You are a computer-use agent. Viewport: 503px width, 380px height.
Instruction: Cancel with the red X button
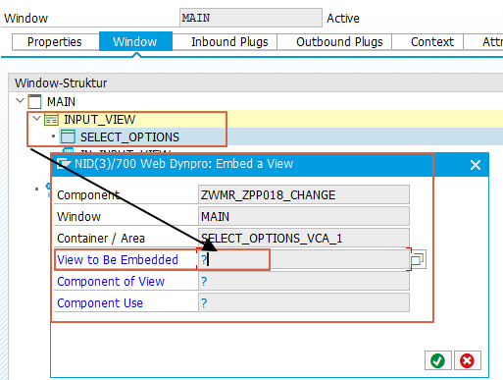tap(467, 360)
